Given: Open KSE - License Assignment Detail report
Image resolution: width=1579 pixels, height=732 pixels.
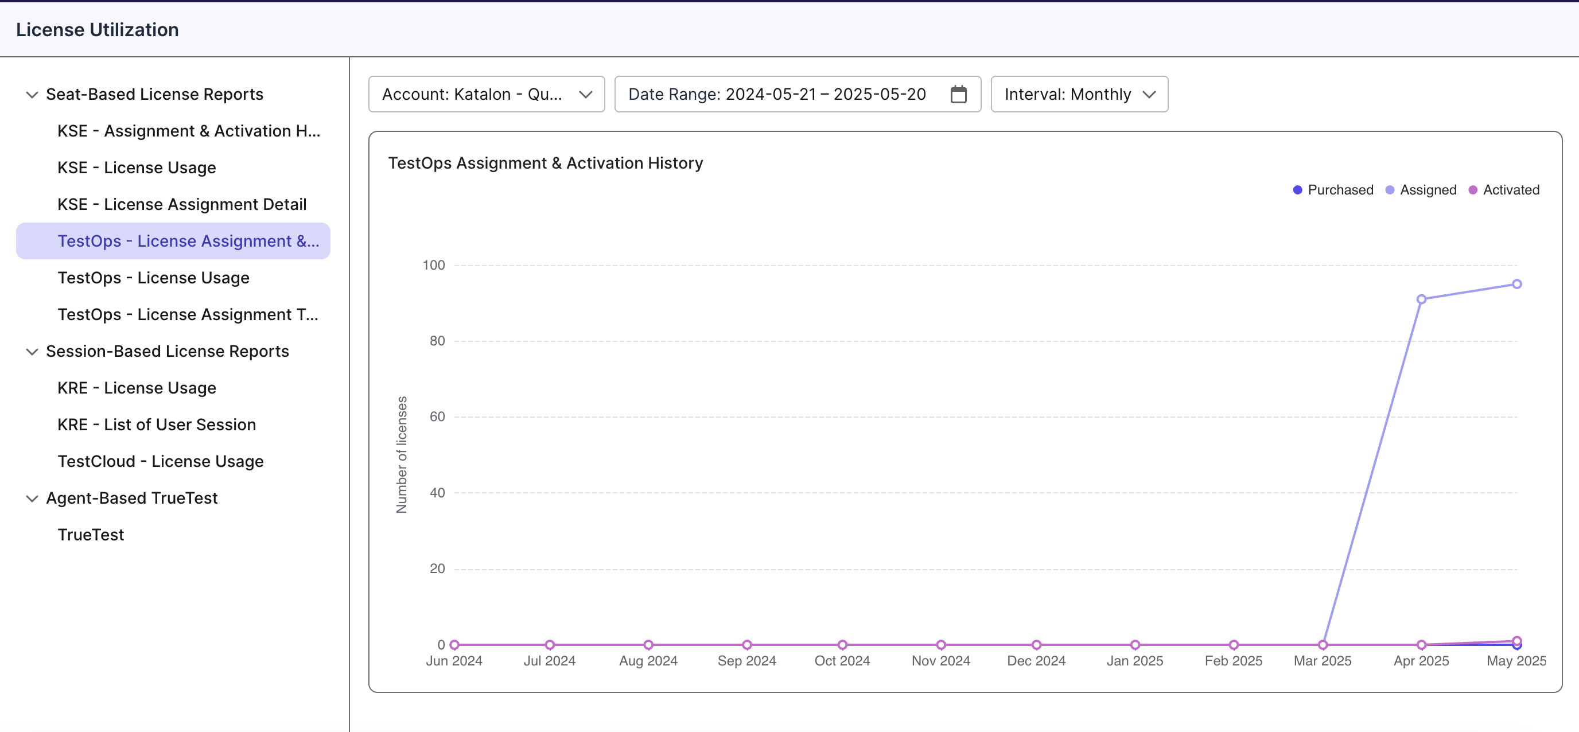Looking at the screenshot, I should [x=182, y=205].
